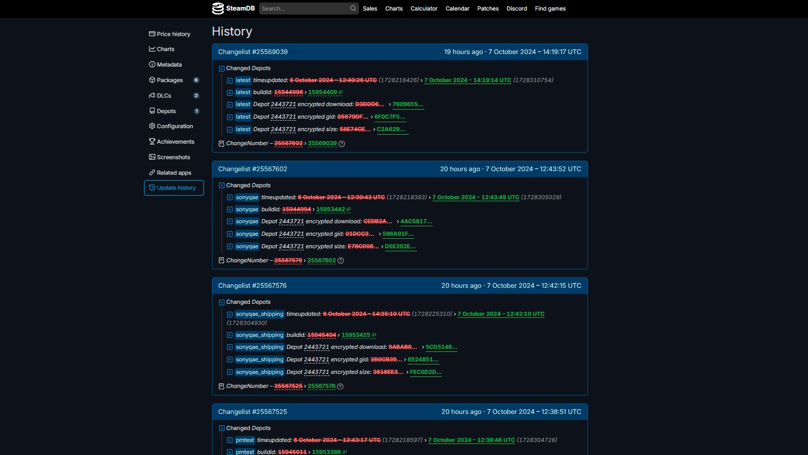Toggle the sonyqae buildid row box
This screenshot has height=455, width=808.
[x=230, y=210]
